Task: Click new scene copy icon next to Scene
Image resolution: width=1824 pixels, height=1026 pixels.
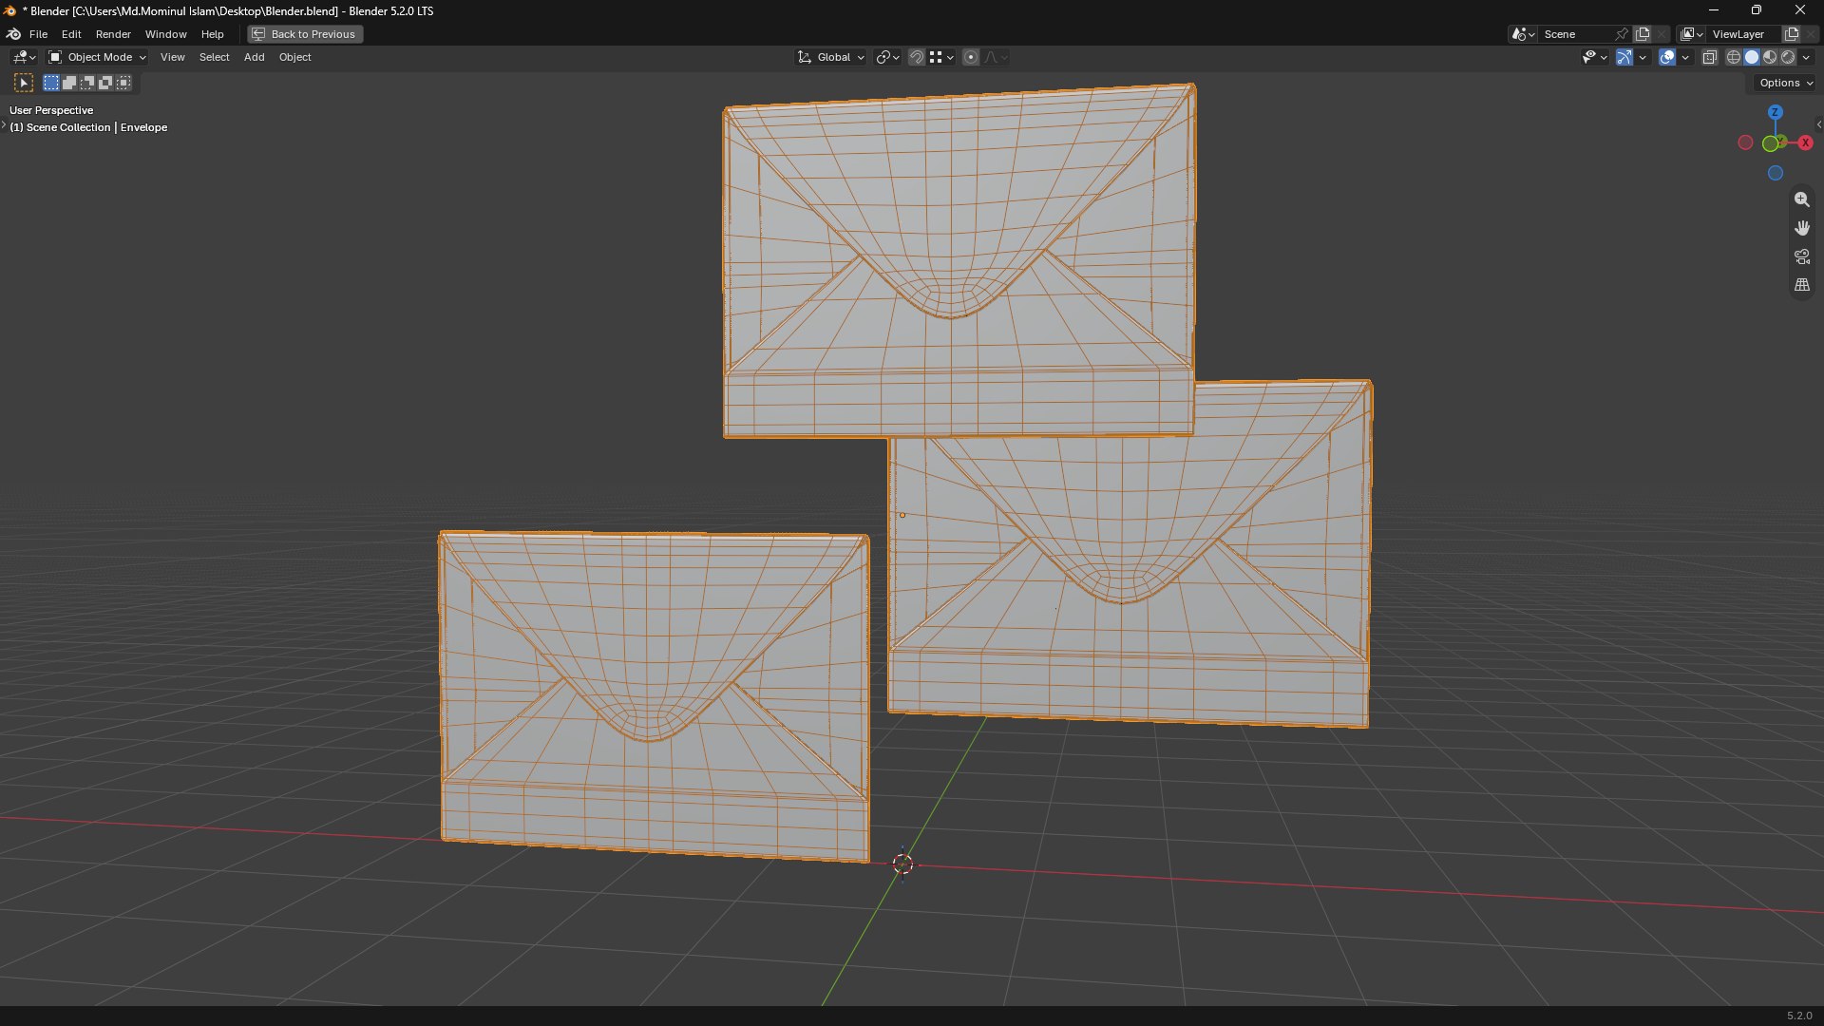Action: (x=1643, y=34)
